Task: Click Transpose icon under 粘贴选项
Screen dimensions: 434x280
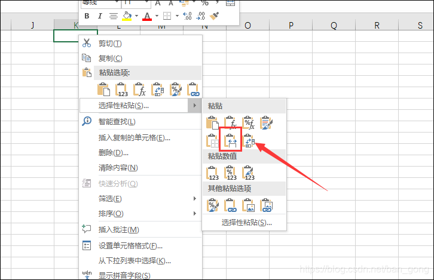Action: 157,90
